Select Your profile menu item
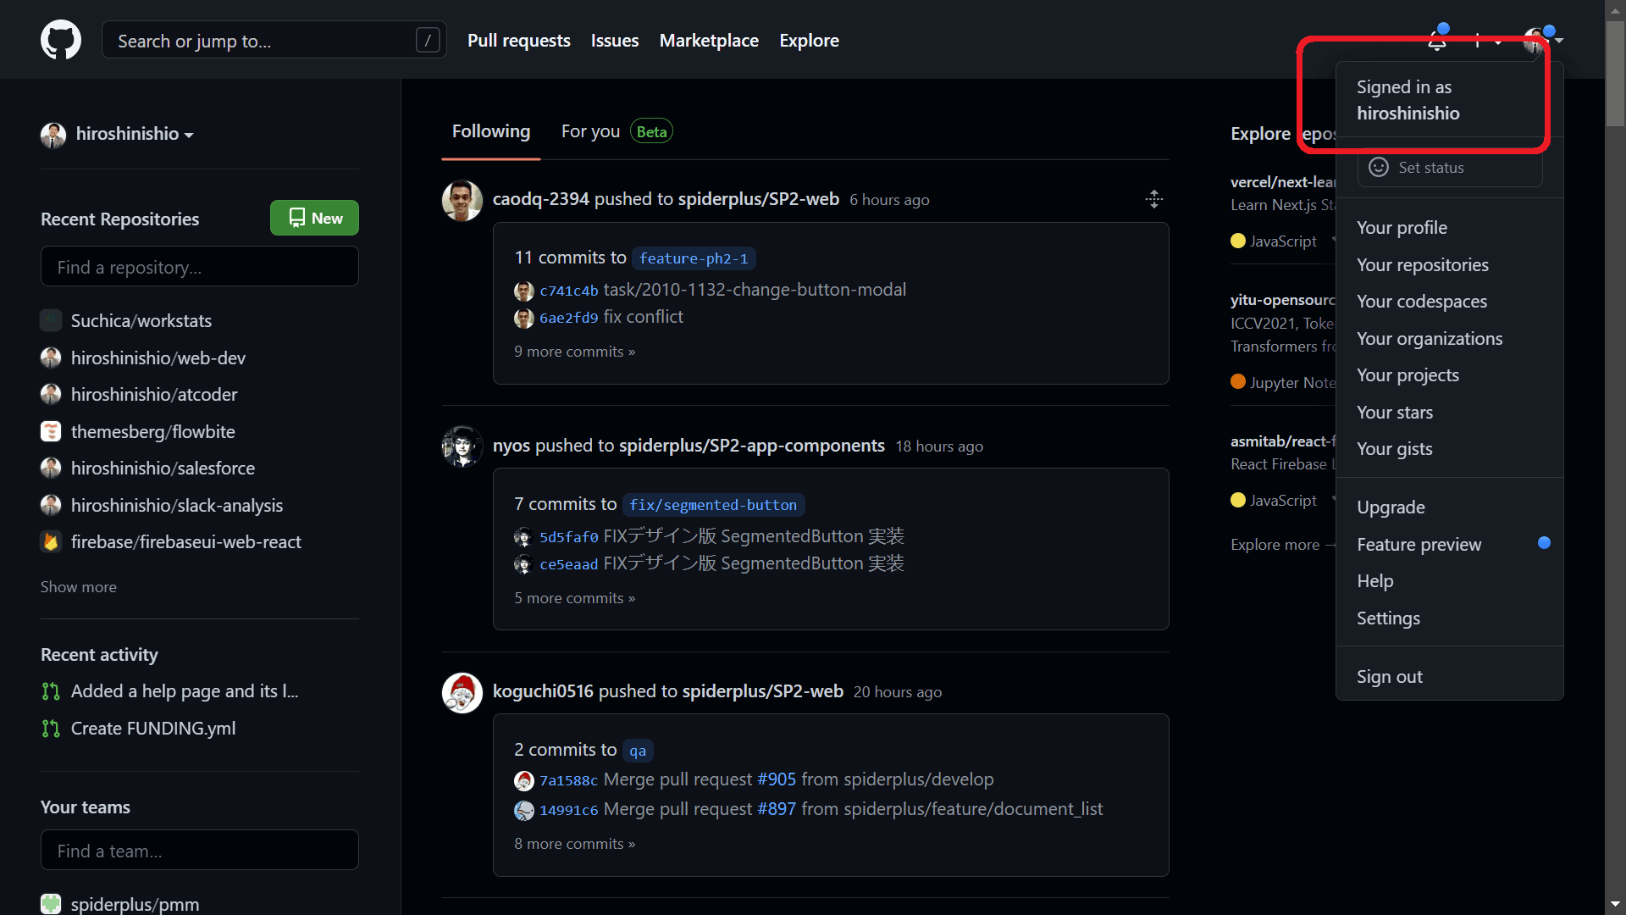The image size is (1626, 915). (1450, 227)
